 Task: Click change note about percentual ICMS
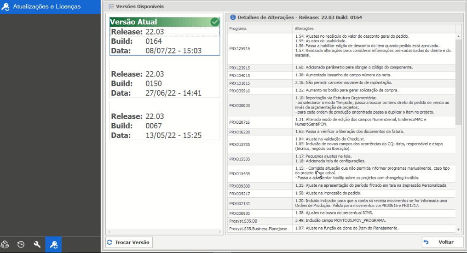334,213
